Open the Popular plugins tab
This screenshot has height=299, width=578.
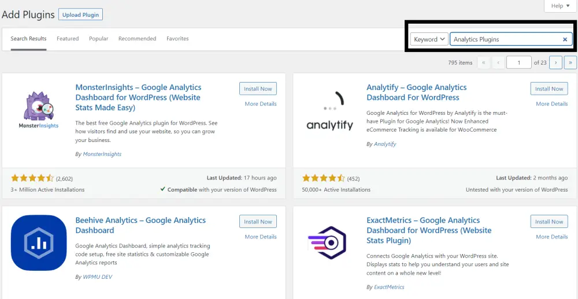tap(98, 39)
